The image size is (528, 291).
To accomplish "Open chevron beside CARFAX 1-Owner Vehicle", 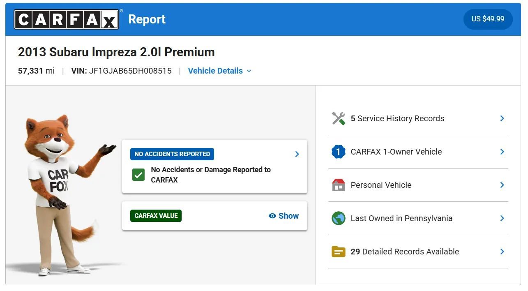I will click(x=502, y=152).
